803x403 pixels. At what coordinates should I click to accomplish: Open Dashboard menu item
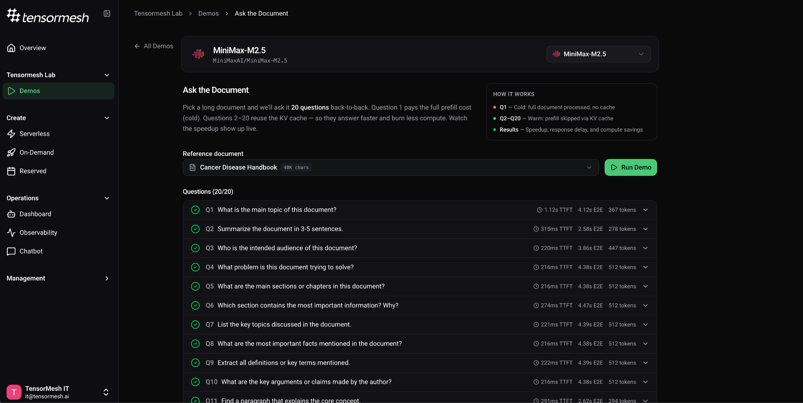pyautogui.click(x=35, y=214)
